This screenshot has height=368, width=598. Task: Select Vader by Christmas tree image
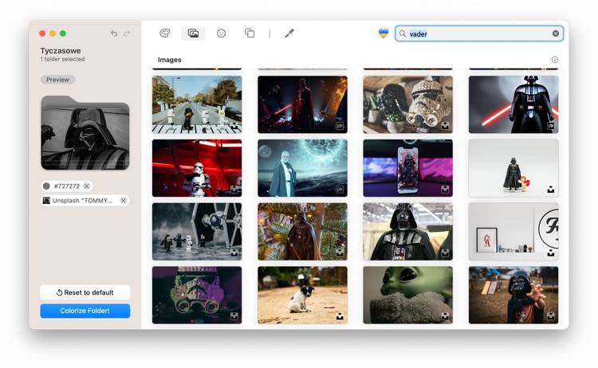click(x=302, y=232)
